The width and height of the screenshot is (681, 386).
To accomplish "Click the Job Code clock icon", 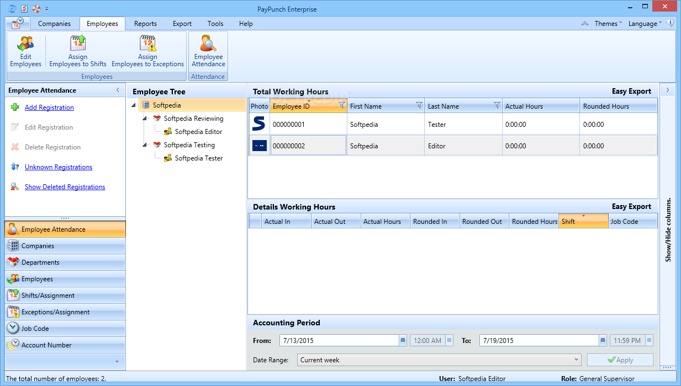I will 13,328.
